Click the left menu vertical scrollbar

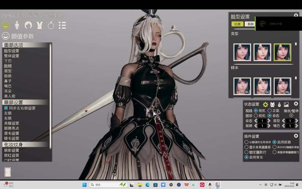tap(51, 96)
